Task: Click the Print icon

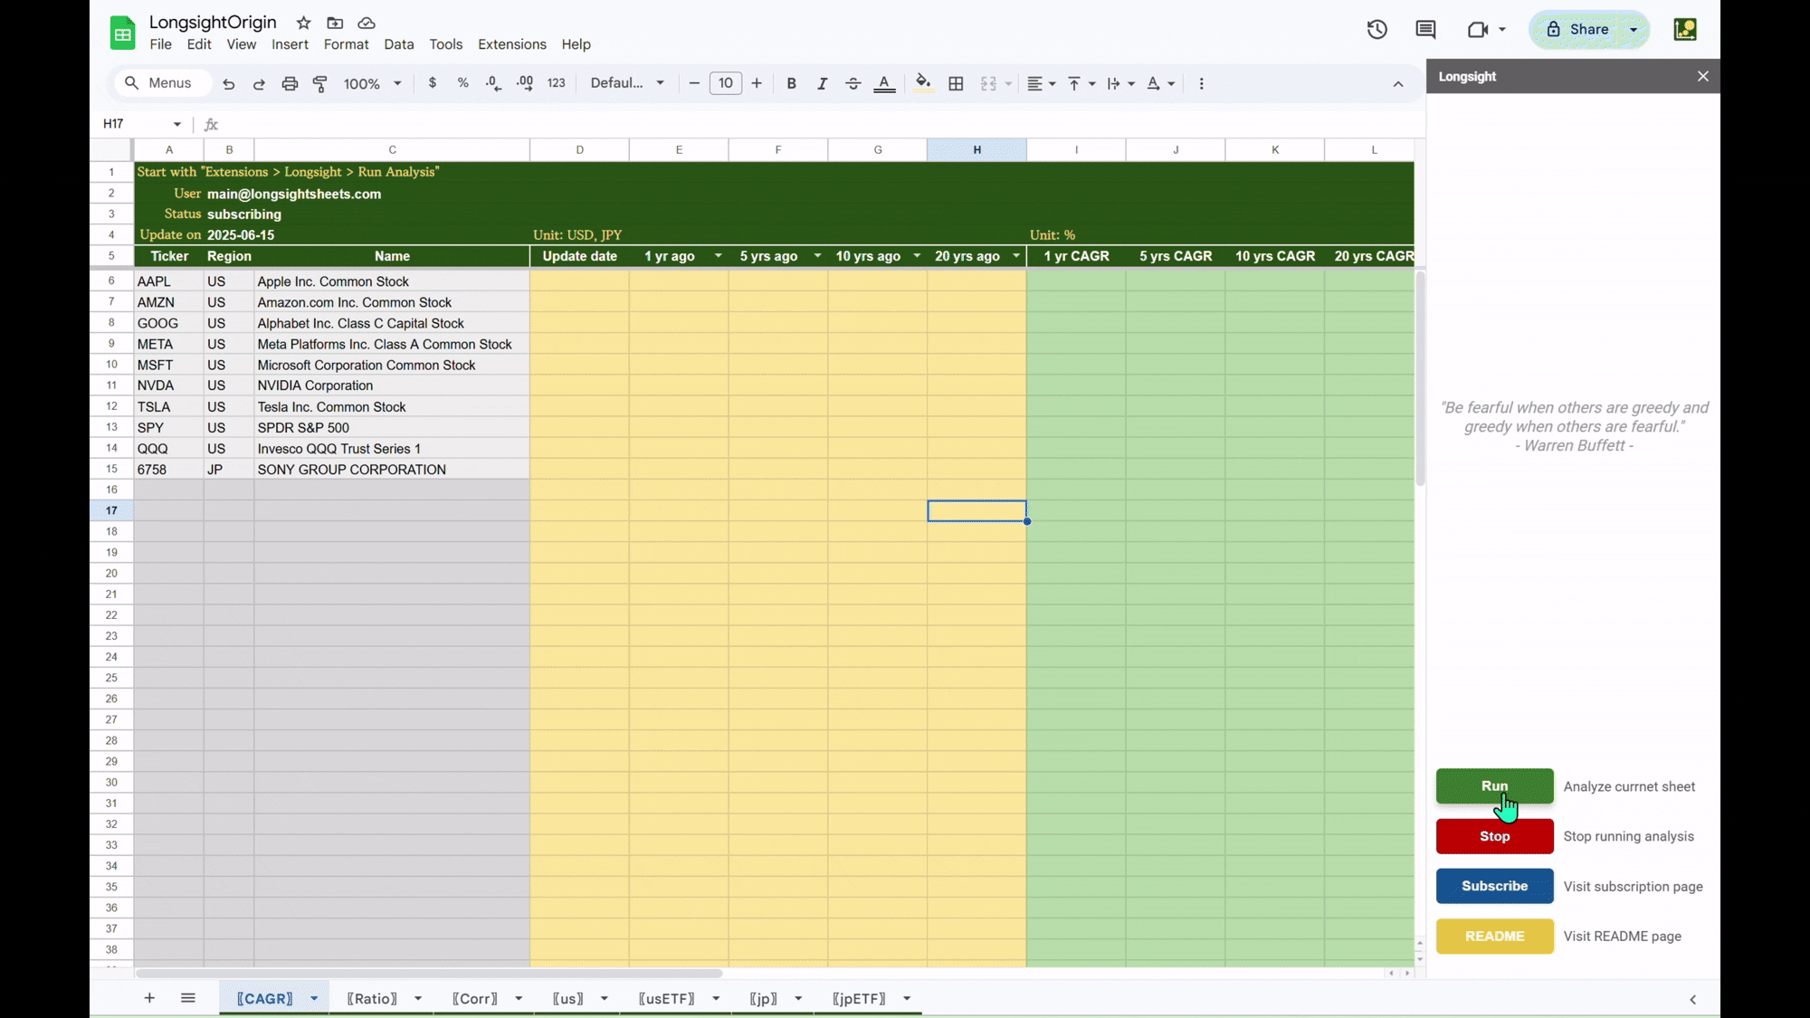Action: pos(290,83)
